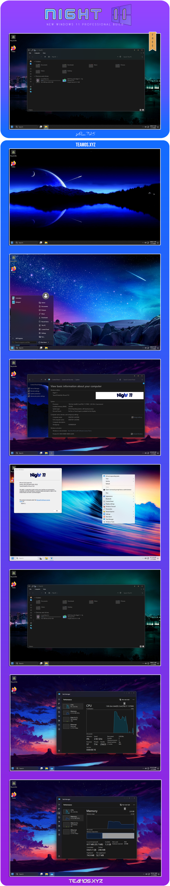Click System and Security in the breadcrumb

click(68, 379)
